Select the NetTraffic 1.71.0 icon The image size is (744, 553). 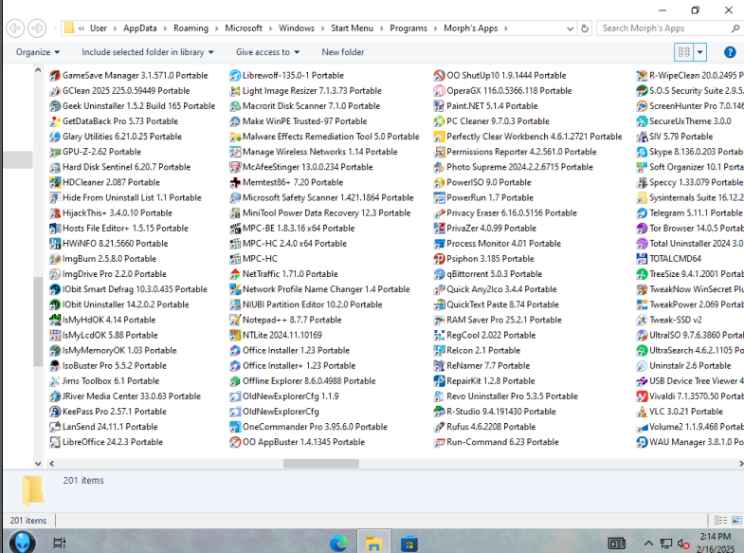235,274
